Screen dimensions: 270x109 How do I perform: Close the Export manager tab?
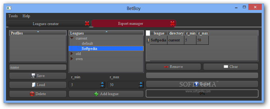pos(172,23)
